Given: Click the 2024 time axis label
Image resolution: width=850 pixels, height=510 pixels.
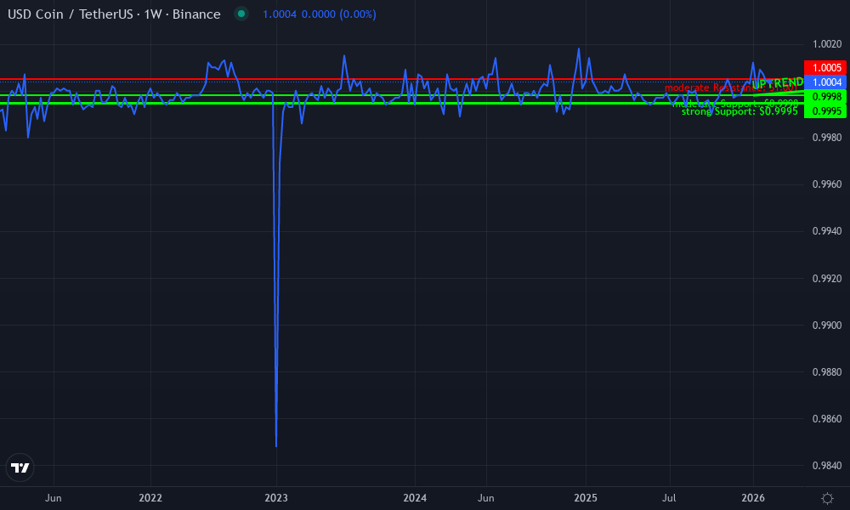Looking at the screenshot, I should pyautogui.click(x=415, y=498).
